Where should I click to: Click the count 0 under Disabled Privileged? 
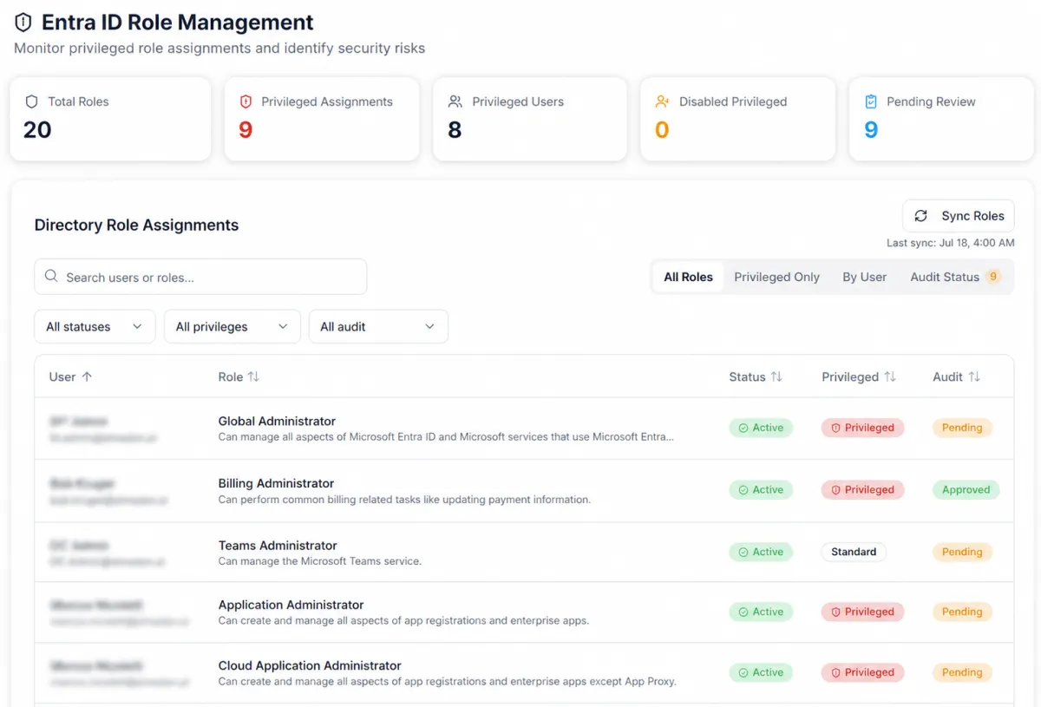[x=662, y=130]
